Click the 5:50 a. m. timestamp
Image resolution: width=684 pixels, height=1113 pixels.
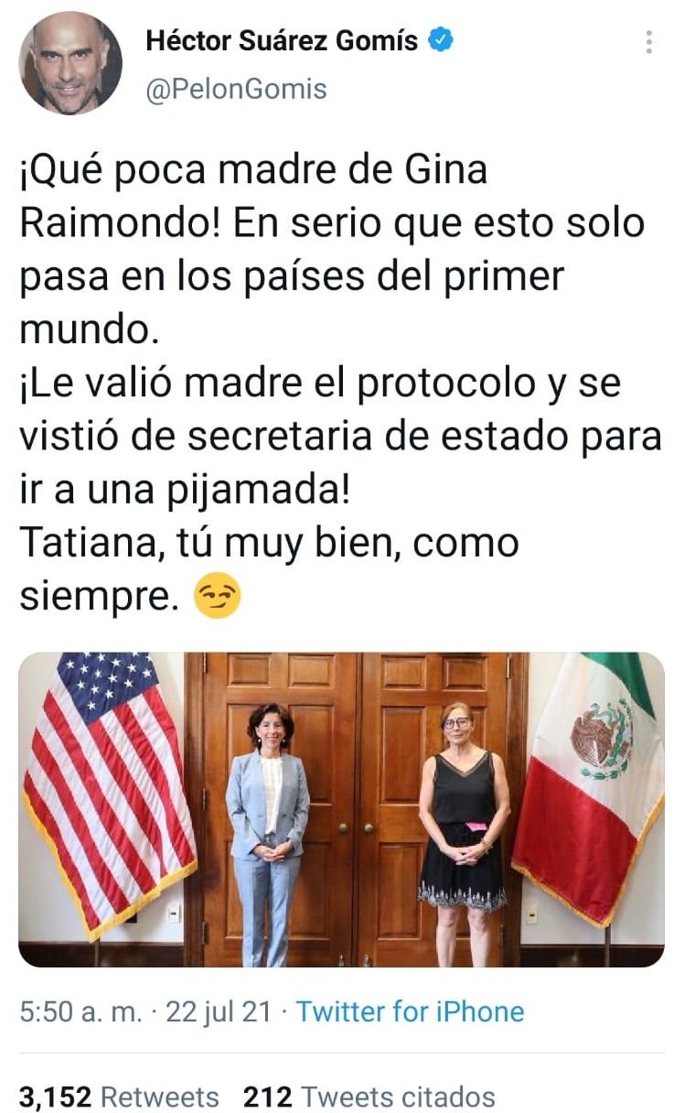[x=81, y=1011]
